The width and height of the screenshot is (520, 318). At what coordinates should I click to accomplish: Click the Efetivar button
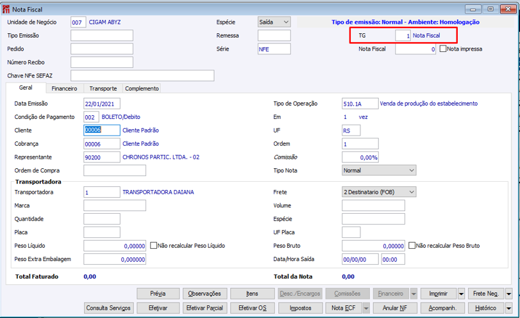pyautogui.click(x=158, y=308)
